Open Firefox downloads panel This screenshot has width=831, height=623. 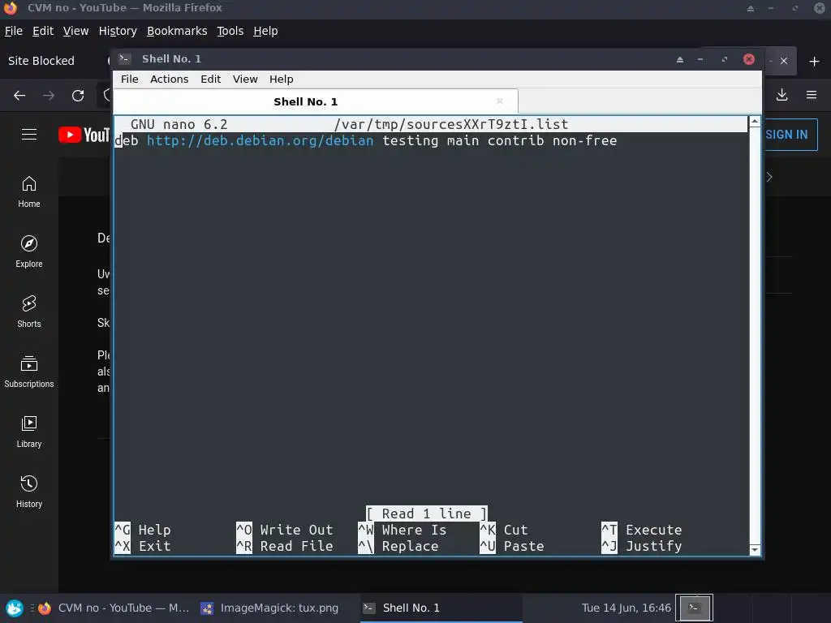click(781, 95)
